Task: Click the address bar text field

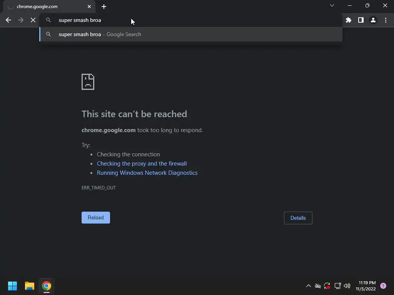Action: point(191,20)
